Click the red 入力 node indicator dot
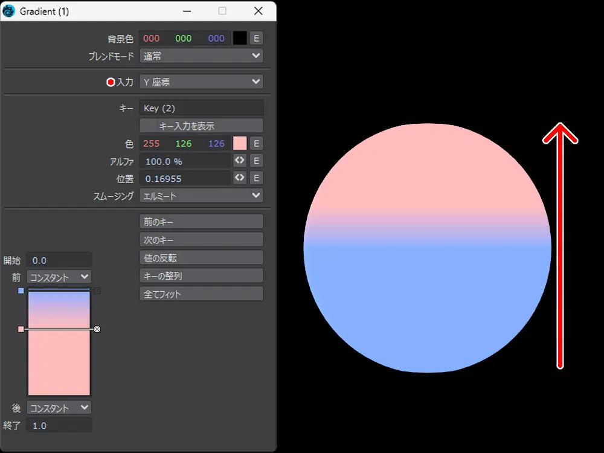604x453 pixels. (x=111, y=82)
